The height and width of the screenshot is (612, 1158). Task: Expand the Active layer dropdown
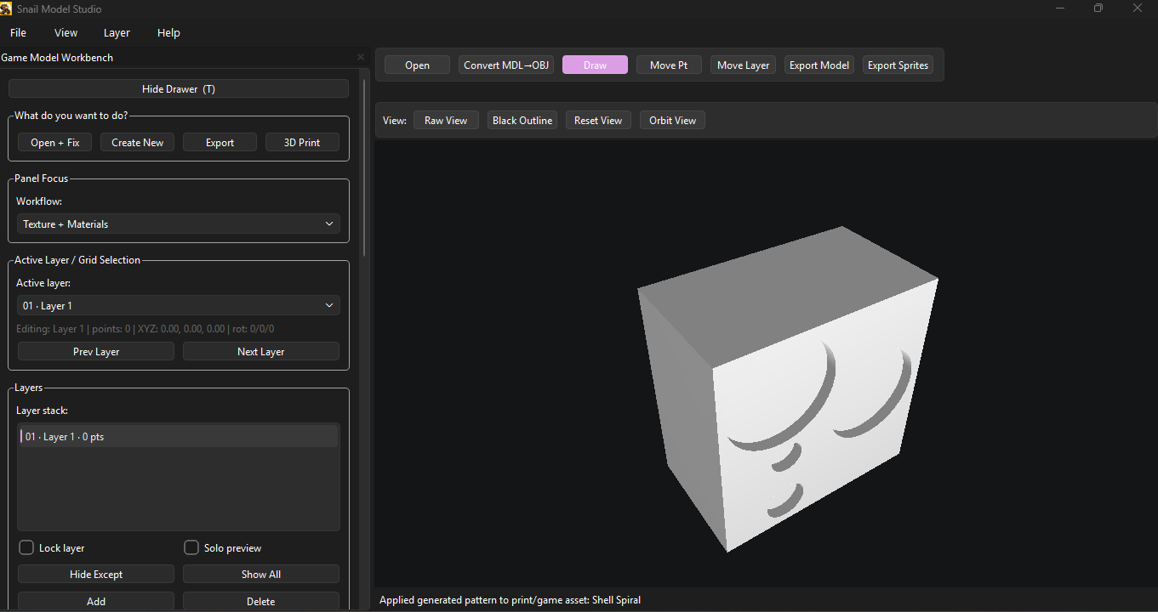tap(178, 305)
